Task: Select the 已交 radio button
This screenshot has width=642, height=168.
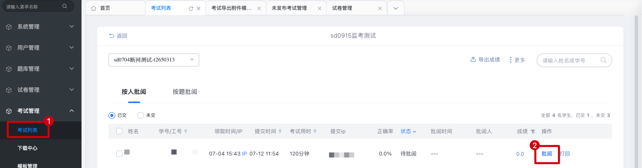Action: pos(112,115)
